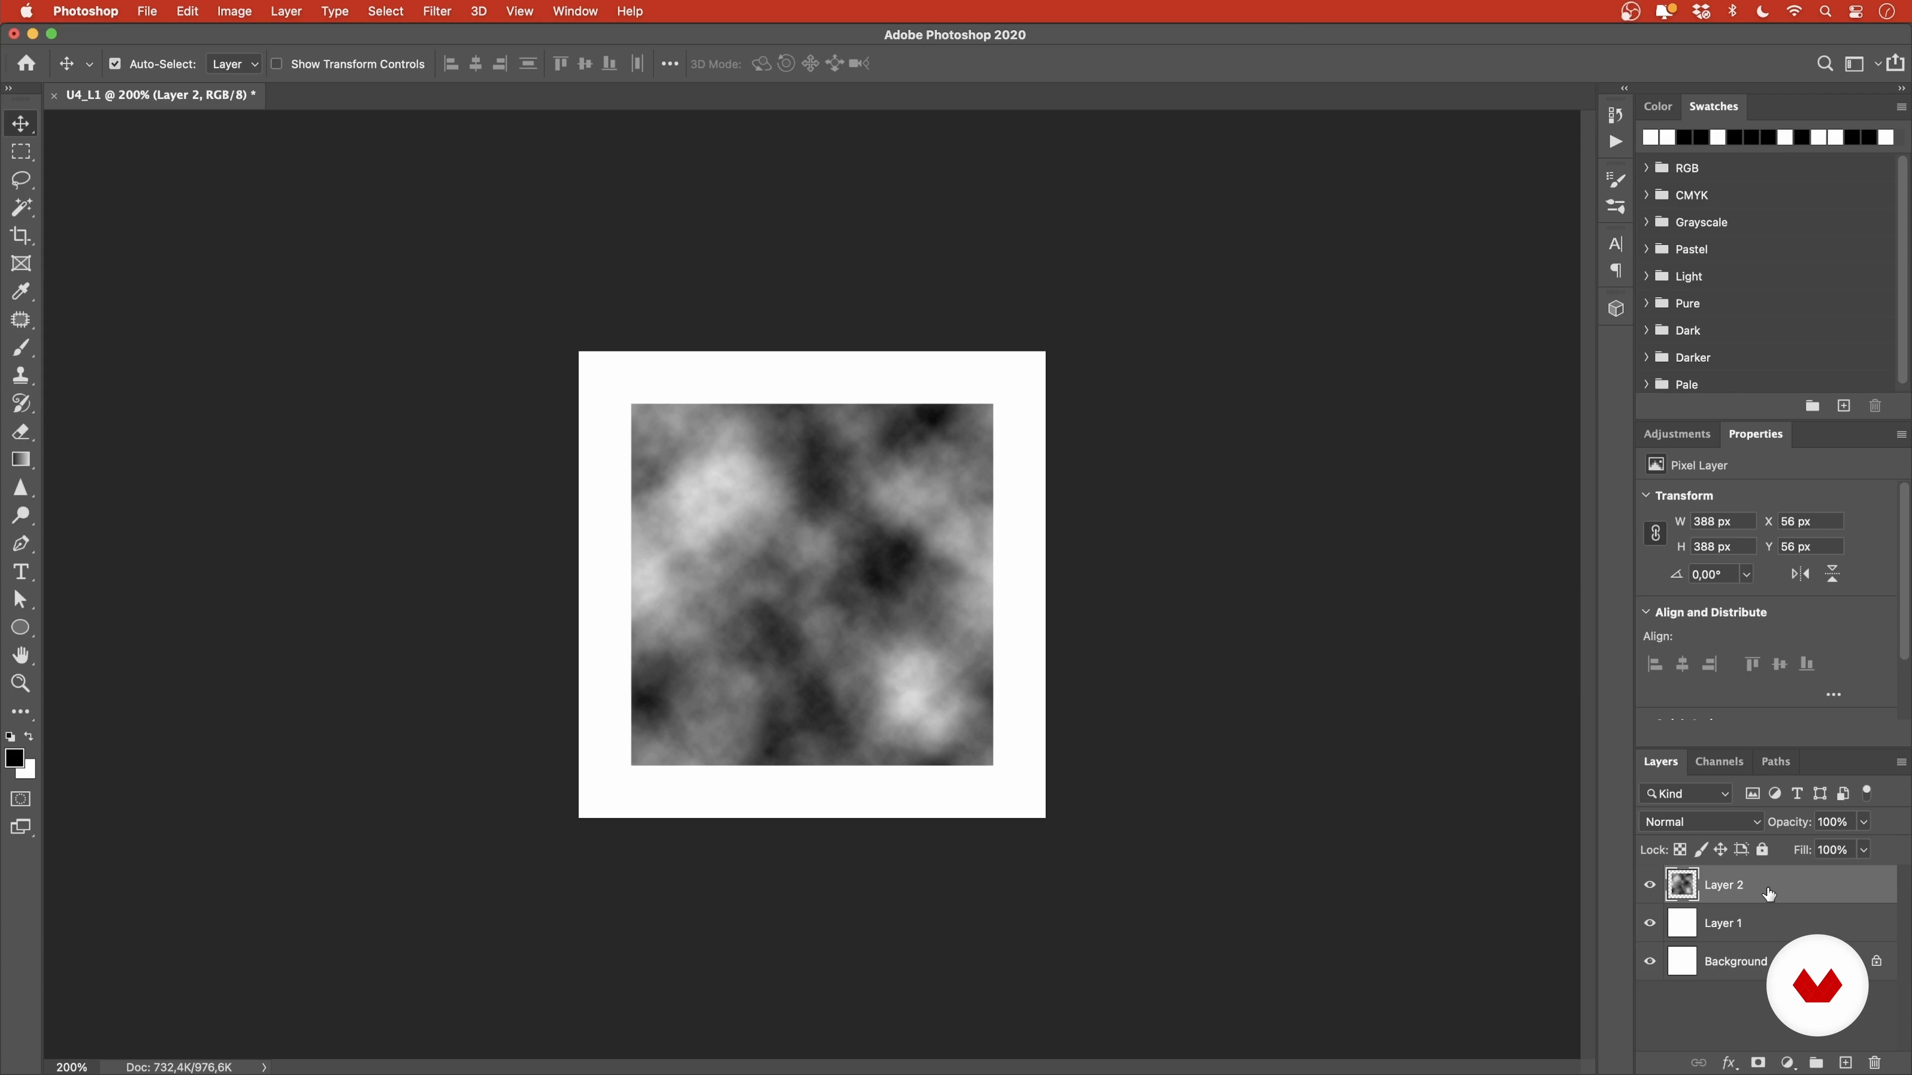This screenshot has height=1075, width=1912.
Task: Open the Opacity slider dropdown
Action: 1864,822
